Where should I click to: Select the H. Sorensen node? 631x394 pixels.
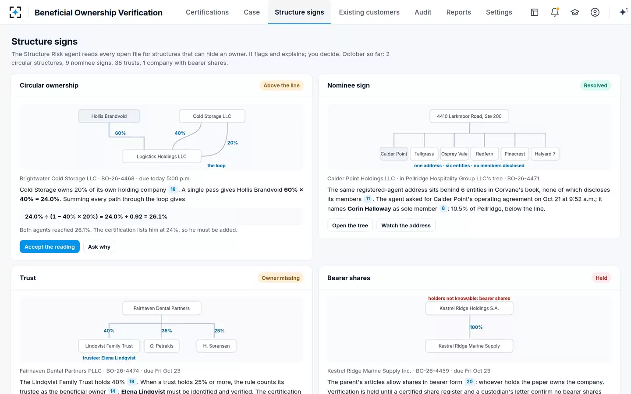pos(216,346)
